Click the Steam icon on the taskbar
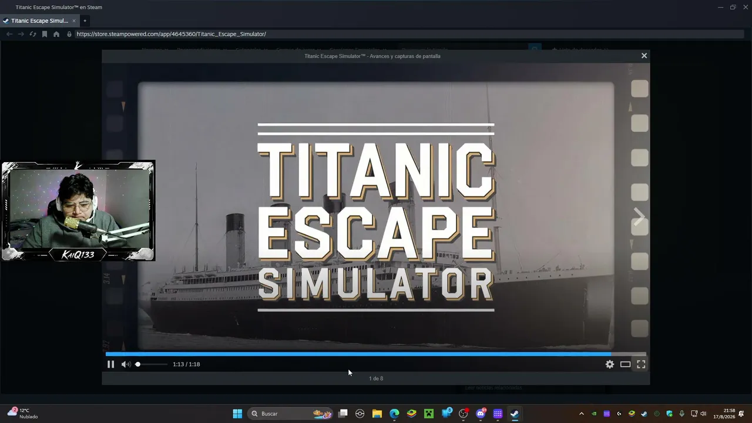 coord(515,414)
